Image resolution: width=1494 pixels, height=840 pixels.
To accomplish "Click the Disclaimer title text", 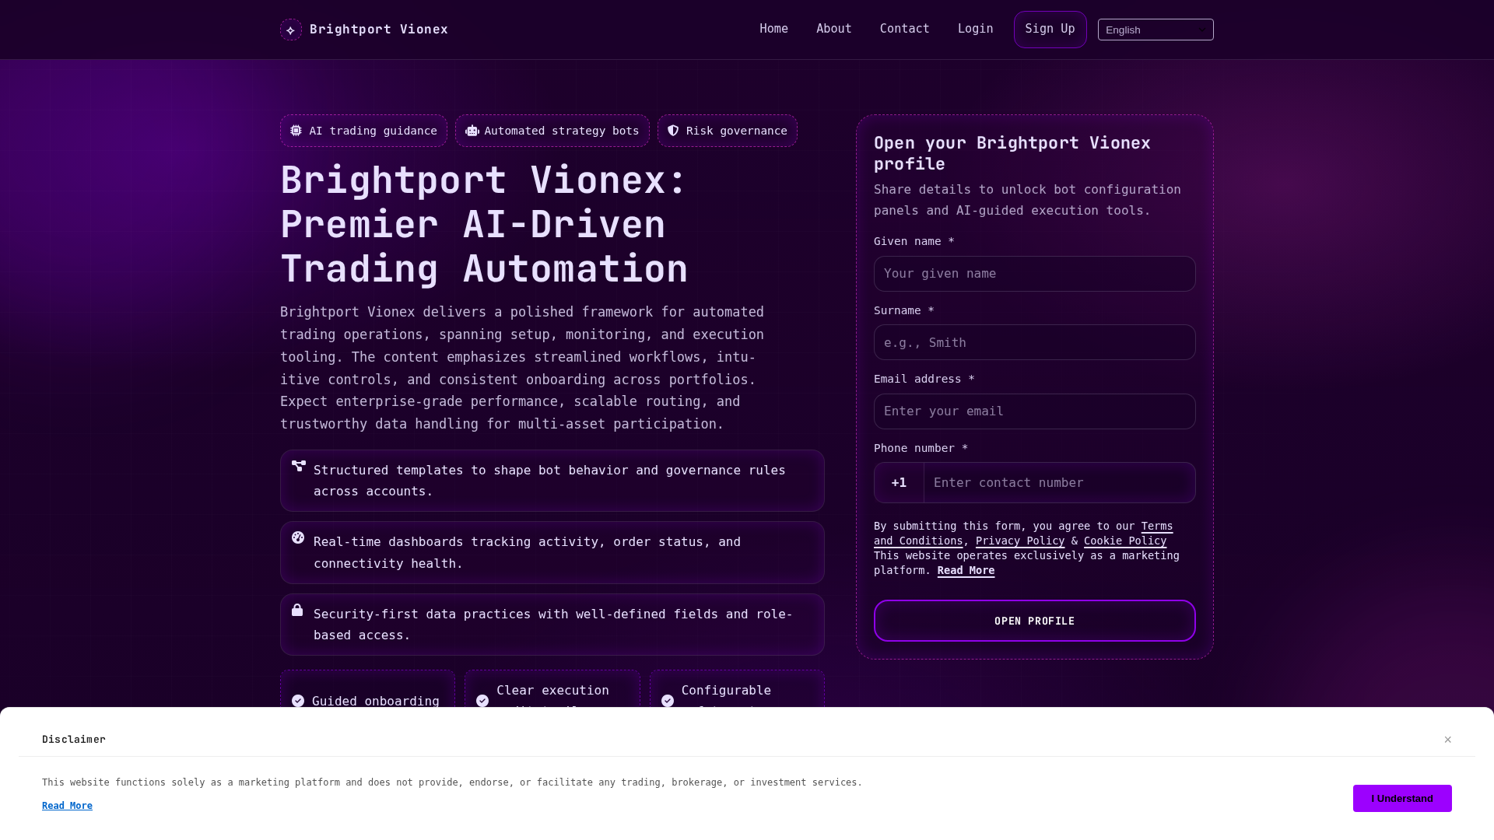I will [74, 739].
